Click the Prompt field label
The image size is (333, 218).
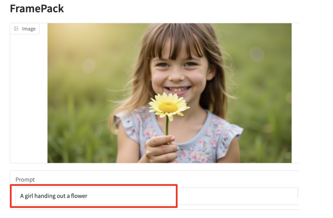coord(25,180)
